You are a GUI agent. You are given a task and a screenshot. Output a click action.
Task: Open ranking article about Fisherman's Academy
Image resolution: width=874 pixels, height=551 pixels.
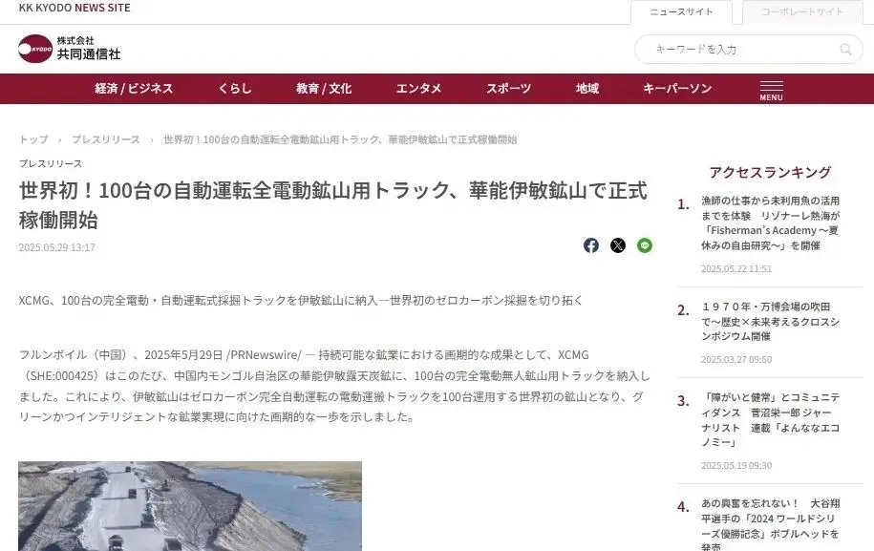[770, 223]
